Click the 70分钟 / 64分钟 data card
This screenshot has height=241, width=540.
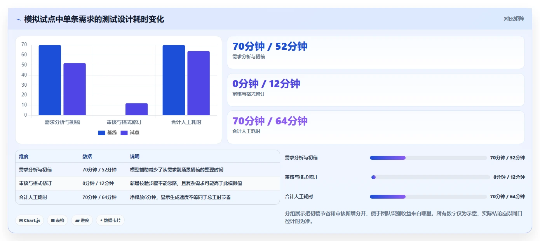click(x=376, y=127)
